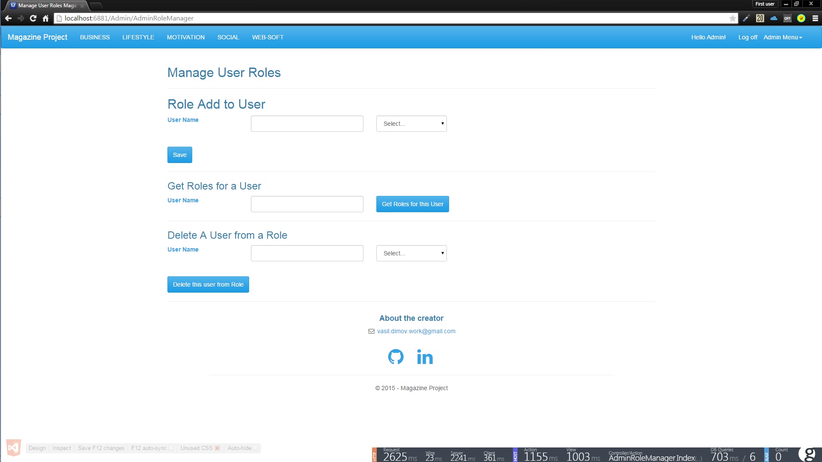822x462 pixels.
Task: Expand the Admin Menu dropdown
Action: 782,37
